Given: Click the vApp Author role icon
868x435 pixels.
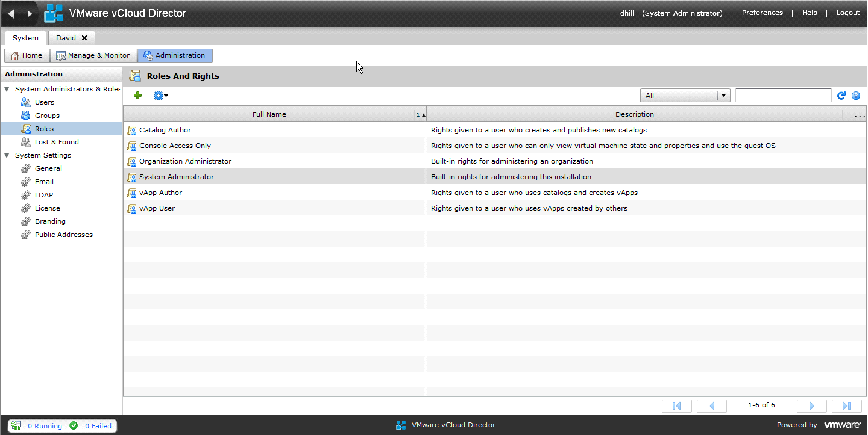Looking at the screenshot, I should [132, 193].
